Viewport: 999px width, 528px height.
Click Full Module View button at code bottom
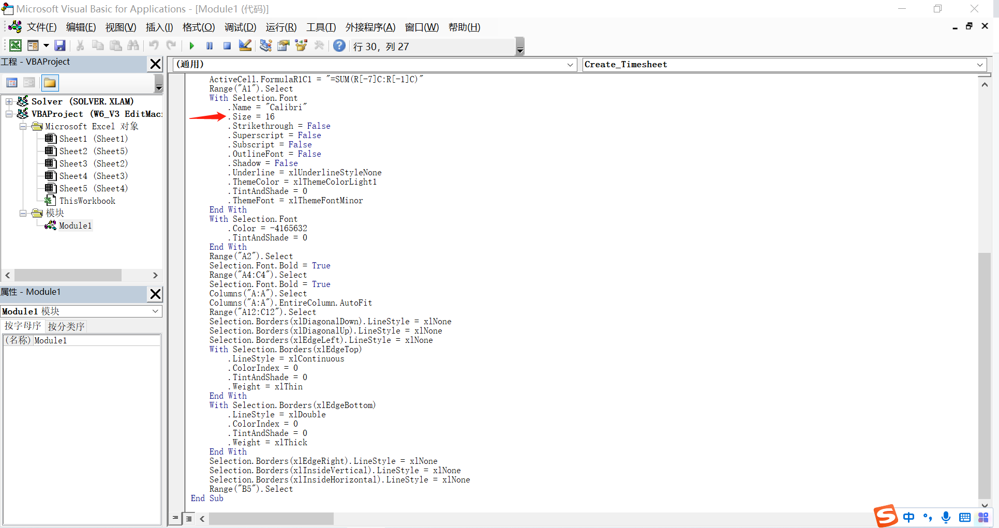(x=189, y=518)
